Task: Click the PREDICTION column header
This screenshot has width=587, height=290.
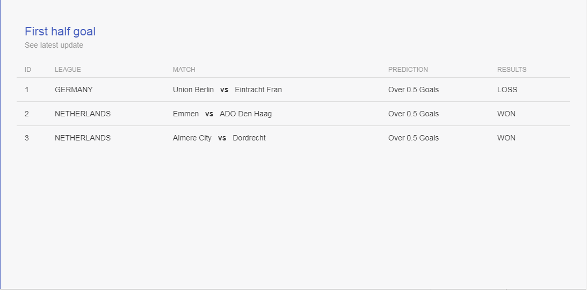Action: pyautogui.click(x=408, y=70)
